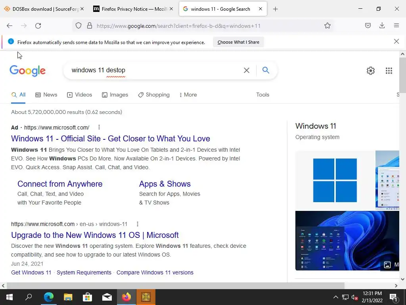Open the Firefox downloads panel
Screen dimensions: 406x305
pyautogui.click(x=382, y=26)
